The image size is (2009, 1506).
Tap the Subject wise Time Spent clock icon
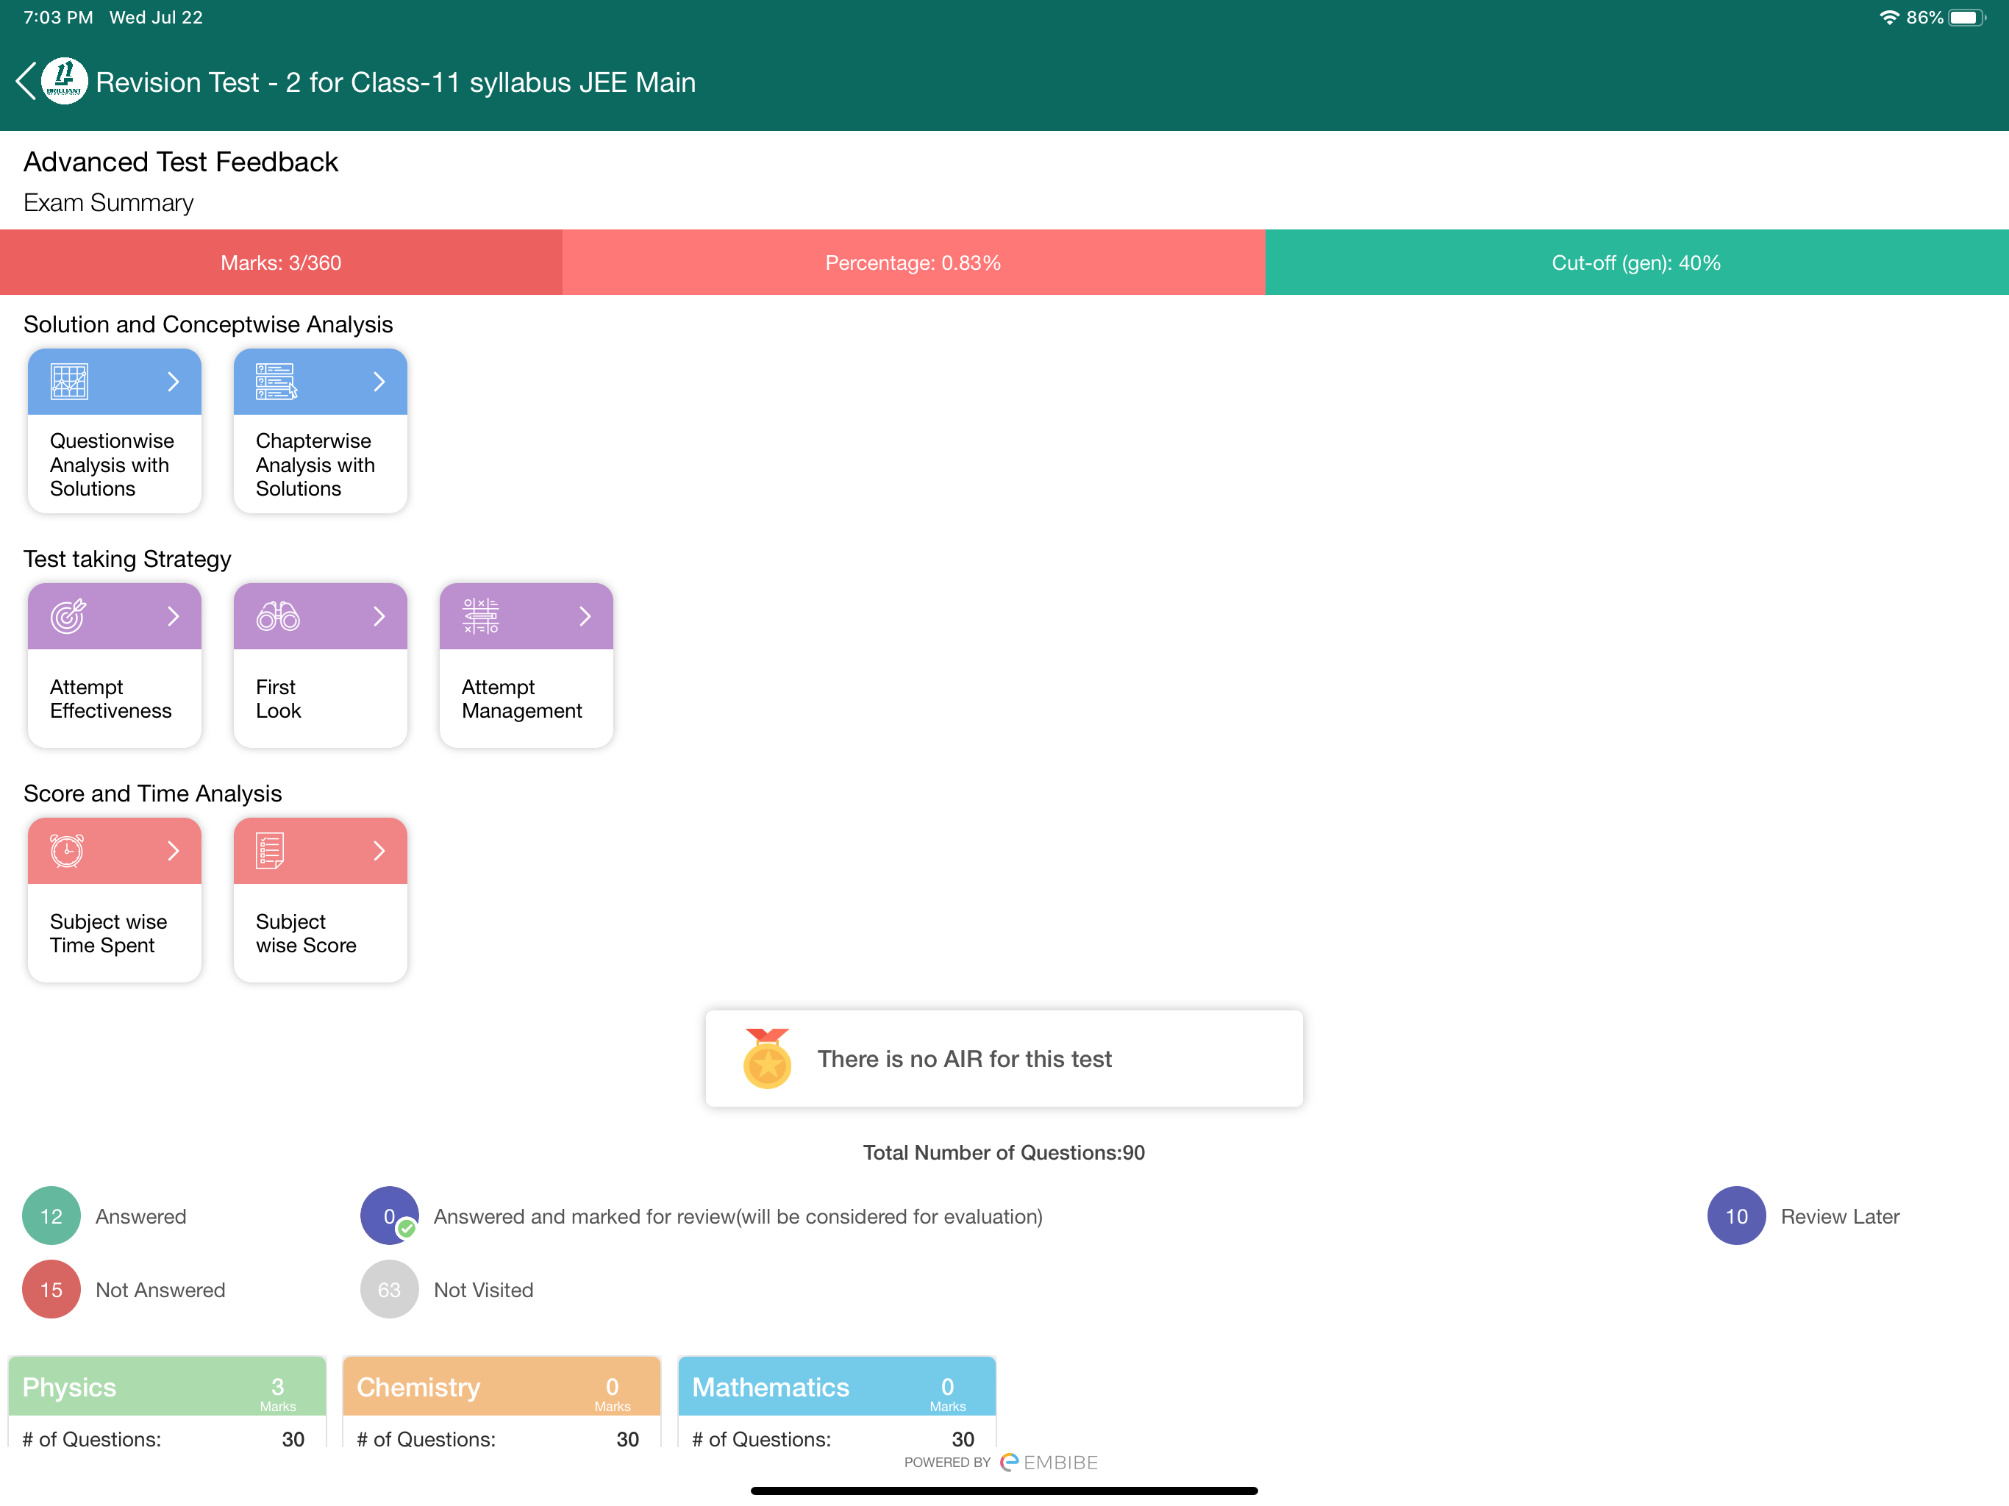point(66,851)
